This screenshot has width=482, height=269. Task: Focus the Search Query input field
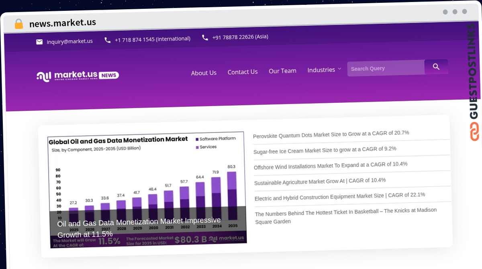(x=386, y=68)
